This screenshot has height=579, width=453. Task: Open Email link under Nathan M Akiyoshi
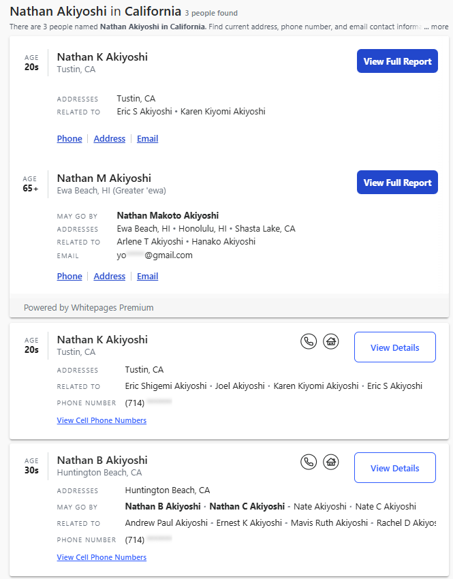tap(147, 276)
